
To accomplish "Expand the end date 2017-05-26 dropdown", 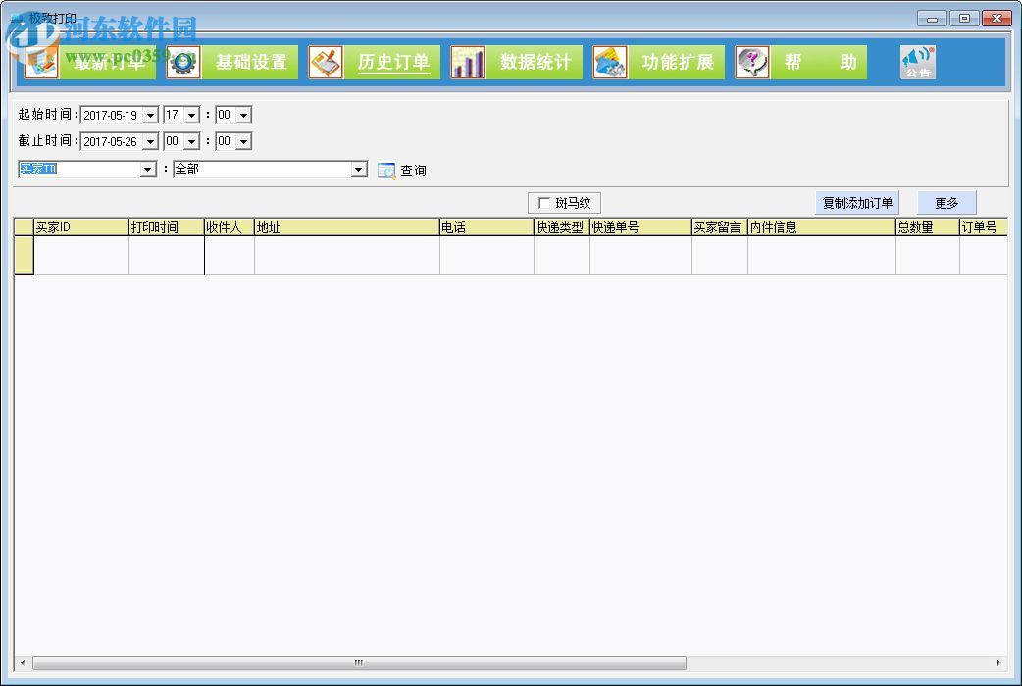I will (x=151, y=141).
